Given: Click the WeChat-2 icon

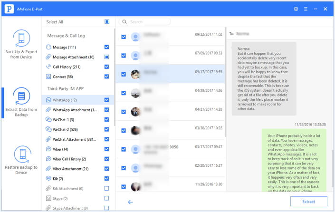Looking at the screenshot, I should 48,129.
